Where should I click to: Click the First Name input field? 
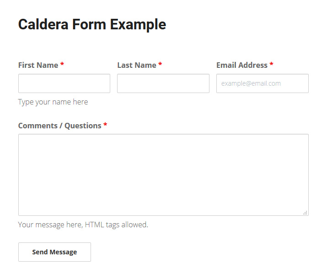point(64,83)
